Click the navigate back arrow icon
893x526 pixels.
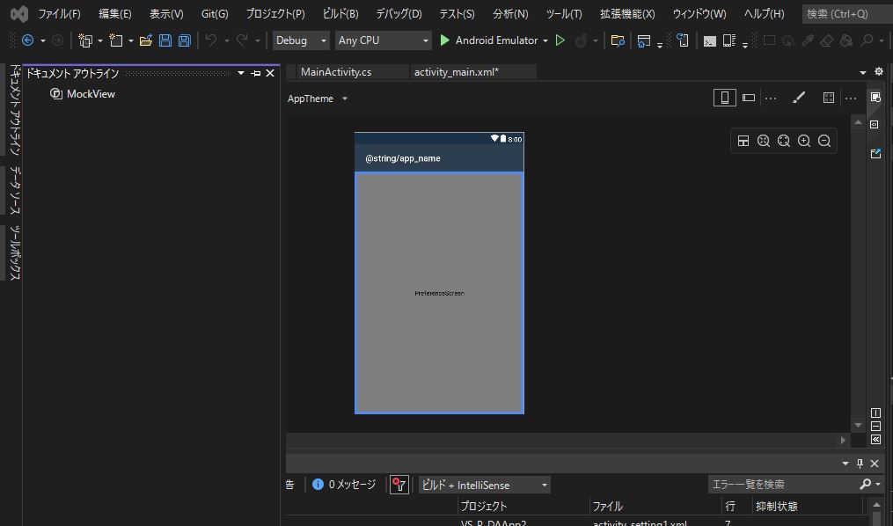coord(28,40)
